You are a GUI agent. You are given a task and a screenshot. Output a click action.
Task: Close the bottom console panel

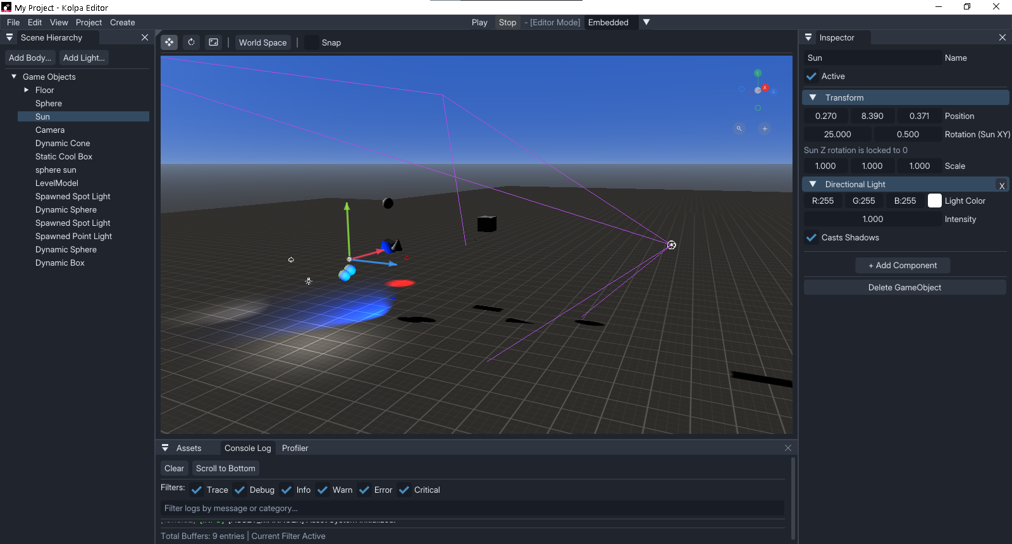(x=788, y=448)
